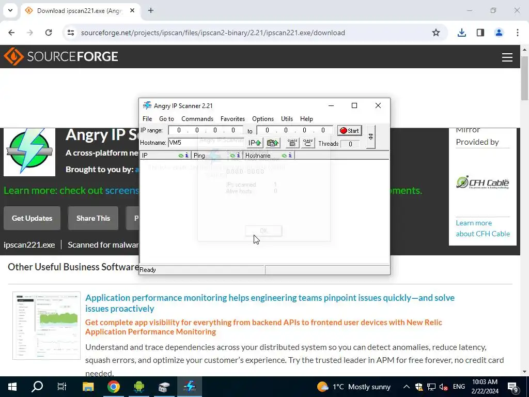Viewport: 529px width, 397px height.
Task: Expand the scanner options double-arrow button
Action: click(370, 136)
